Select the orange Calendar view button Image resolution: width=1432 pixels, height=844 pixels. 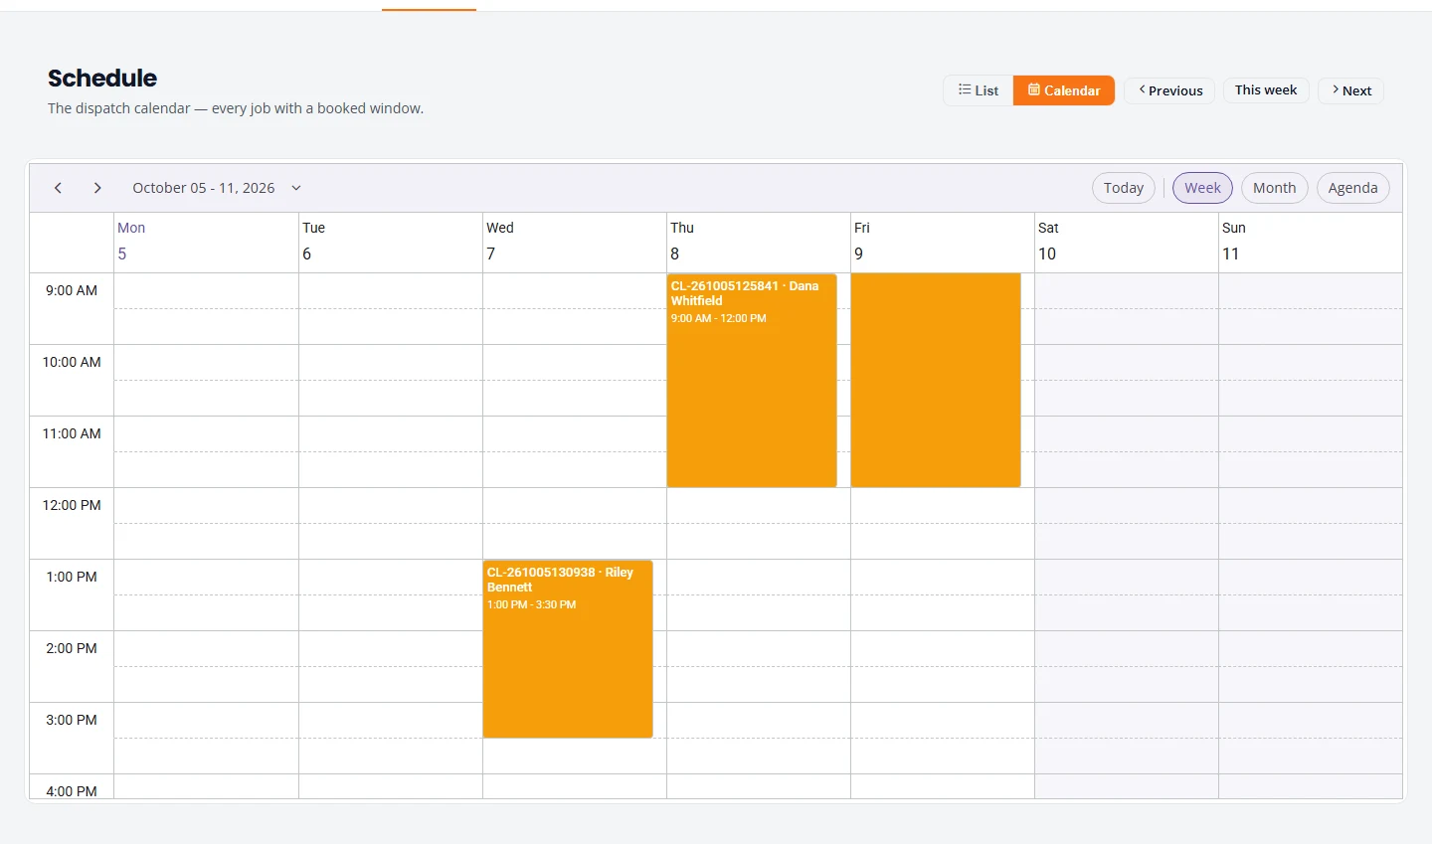coord(1064,90)
